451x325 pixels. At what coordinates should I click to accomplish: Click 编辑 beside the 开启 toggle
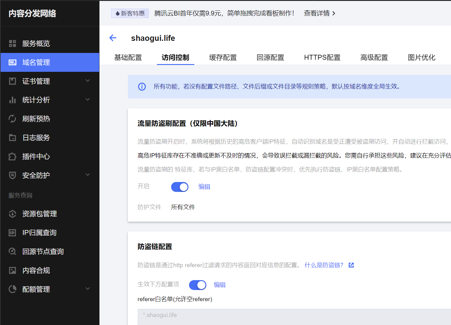pyautogui.click(x=204, y=187)
